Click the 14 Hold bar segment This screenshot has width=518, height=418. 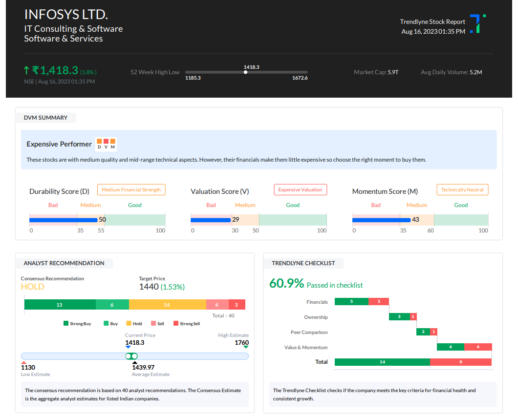[x=167, y=304]
